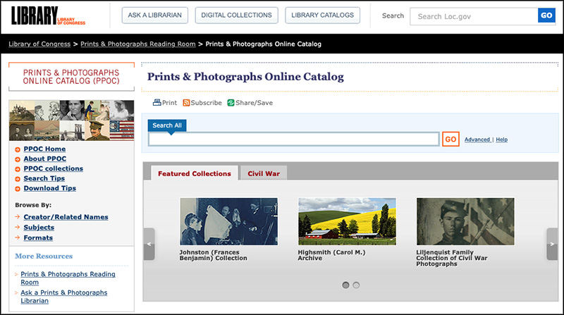
Task: Click arrow icon beside Formats
Action: [17, 237]
